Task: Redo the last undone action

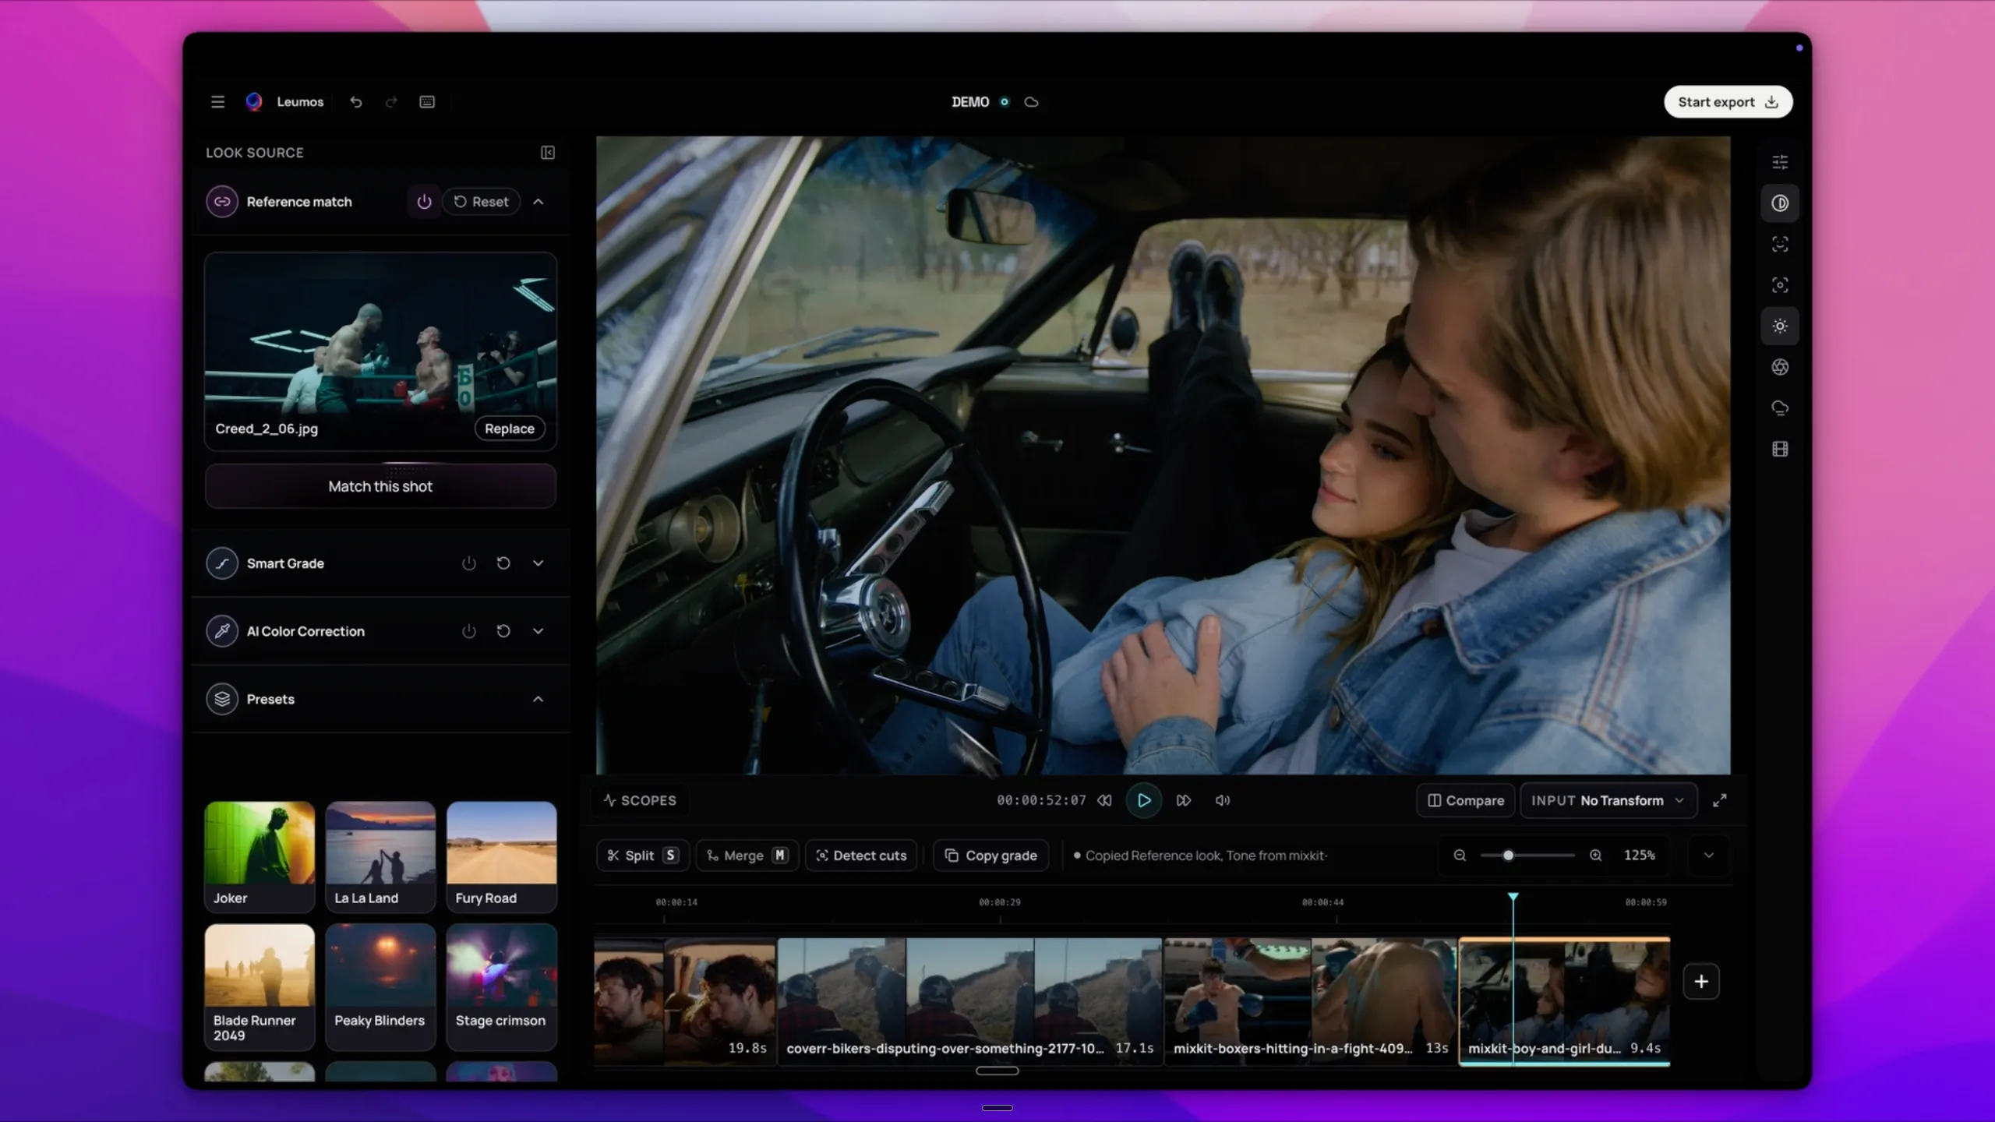Action: (391, 102)
